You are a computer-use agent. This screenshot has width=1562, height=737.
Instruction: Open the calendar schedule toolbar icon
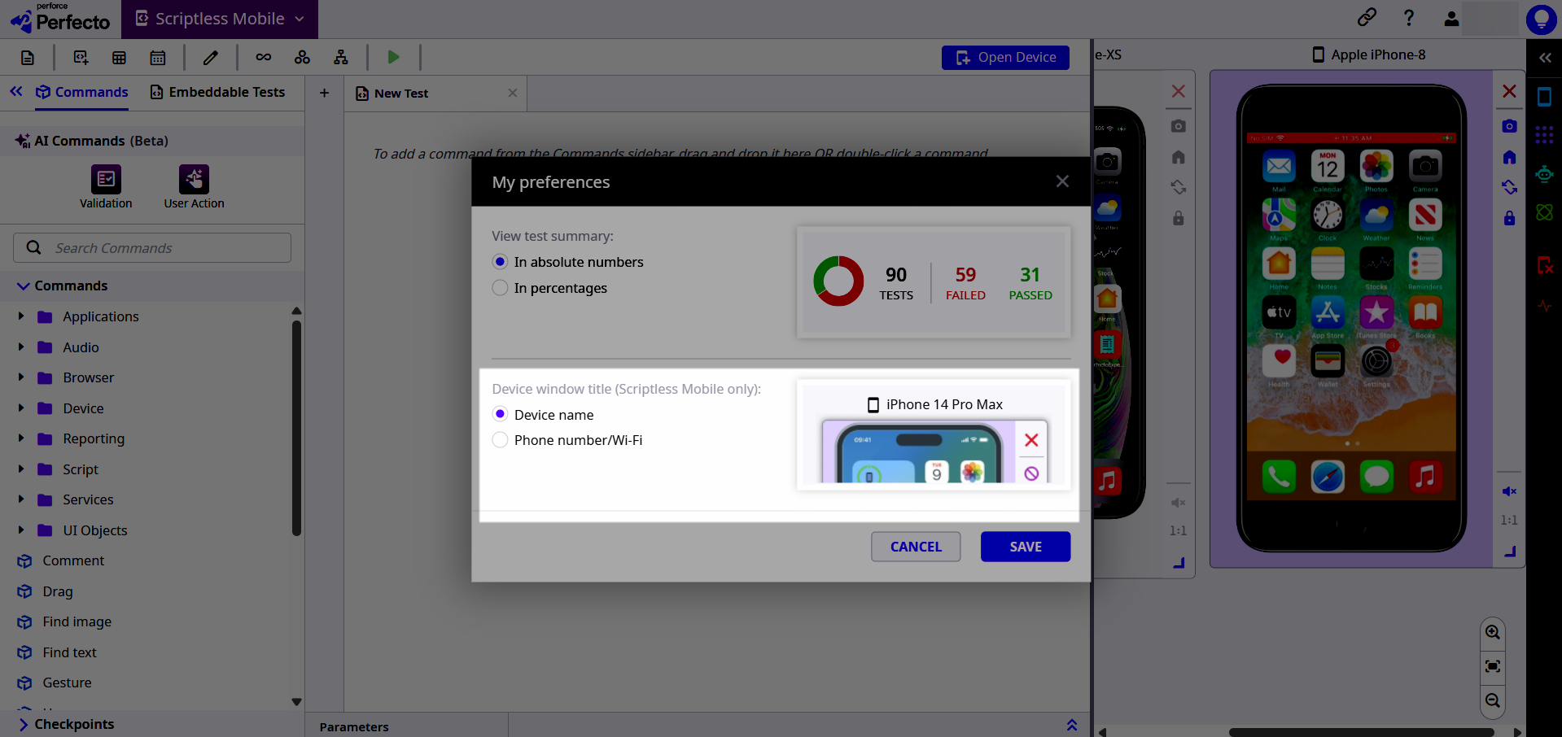click(x=158, y=58)
